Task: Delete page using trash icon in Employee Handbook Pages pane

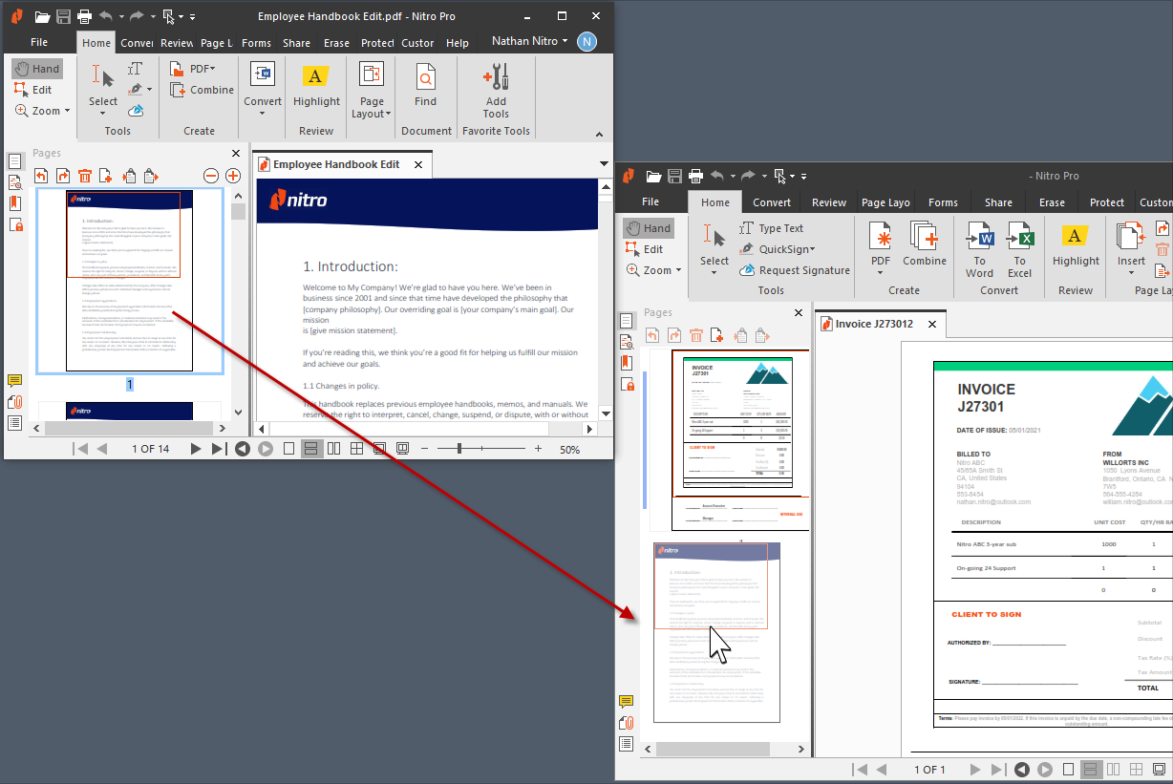Action: click(x=85, y=176)
